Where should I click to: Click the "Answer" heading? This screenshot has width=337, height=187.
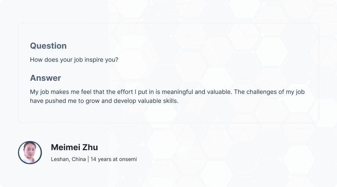click(45, 78)
